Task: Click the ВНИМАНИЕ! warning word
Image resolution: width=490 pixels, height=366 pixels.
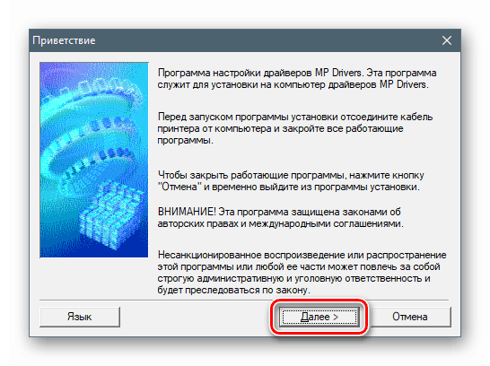Action: 187,212
